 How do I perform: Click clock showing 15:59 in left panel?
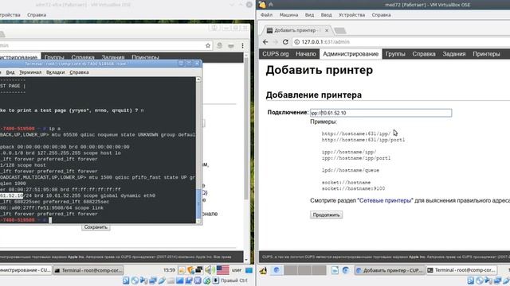(169, 270)
